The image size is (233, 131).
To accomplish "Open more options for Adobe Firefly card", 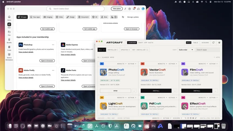I will pyautogui.click(x=53, y=70).
